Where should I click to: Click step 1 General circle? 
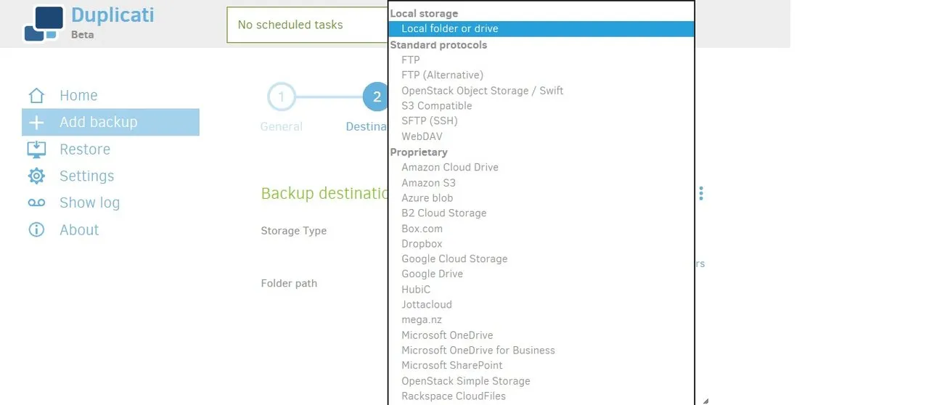(x=282, y=97)
